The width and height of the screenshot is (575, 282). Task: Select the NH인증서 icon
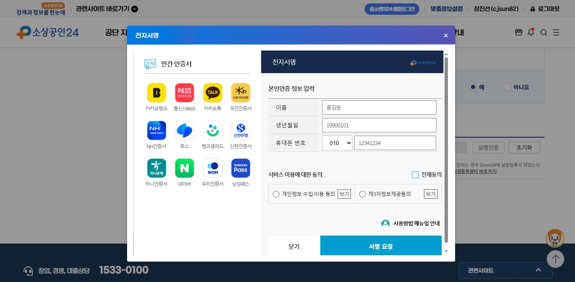coord(156,130)
